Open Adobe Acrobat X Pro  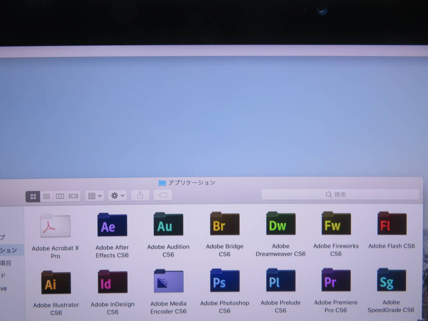[x=55, y=225]
